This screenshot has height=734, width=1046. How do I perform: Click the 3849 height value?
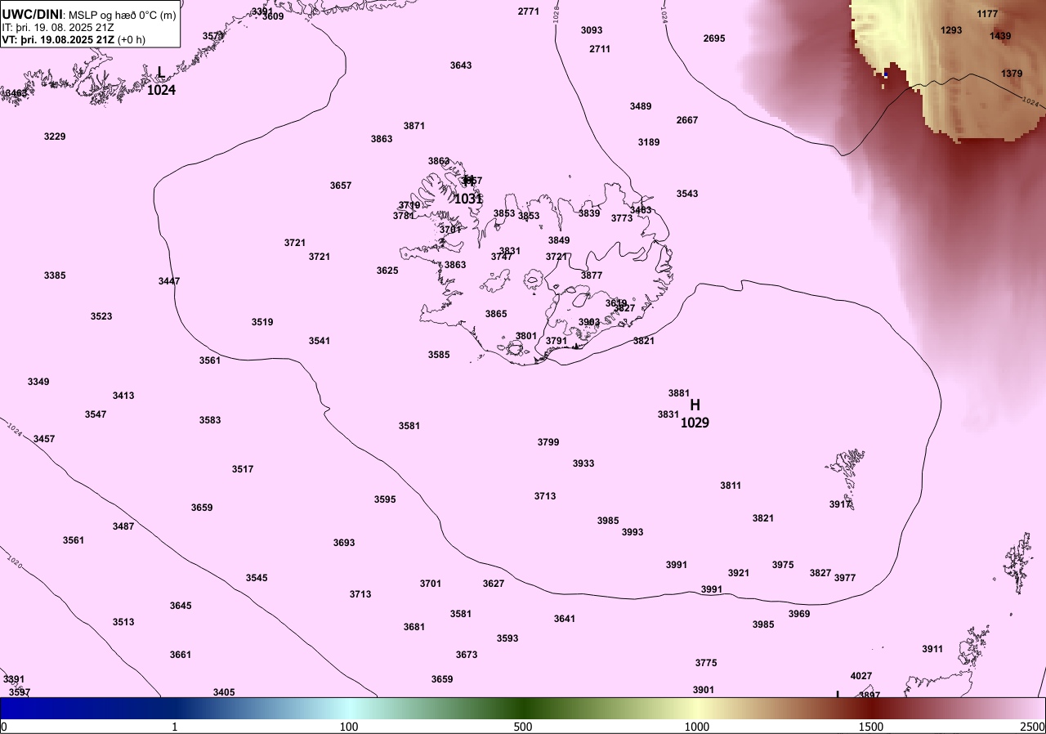click(559, 240)
